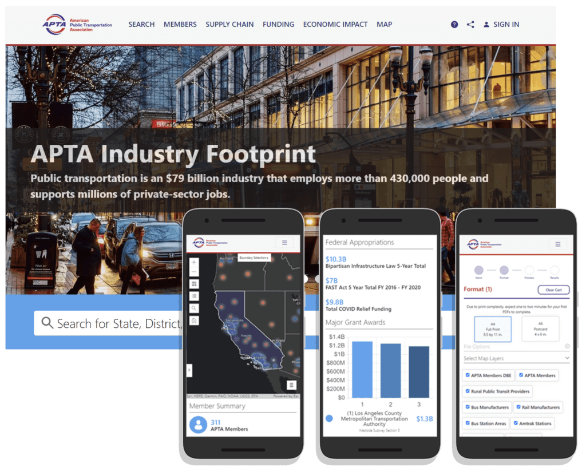Open the layer list icon on map
The width and height of the screenshot is (586, 467).
194,296
